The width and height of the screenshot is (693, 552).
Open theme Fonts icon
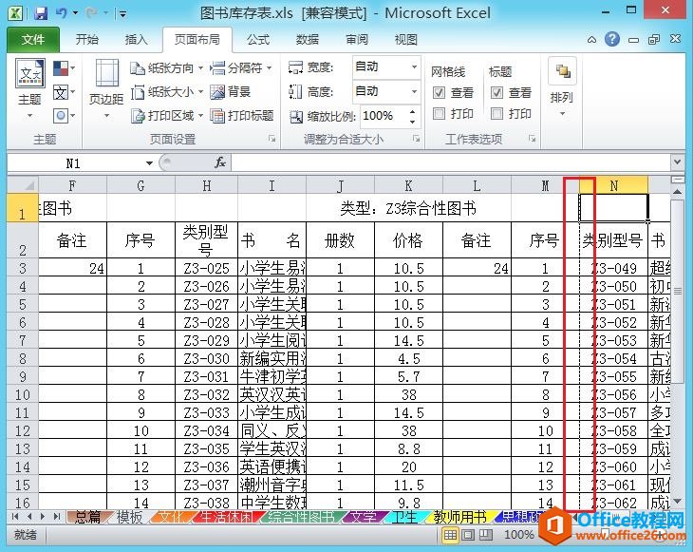(x=64, y=92)
